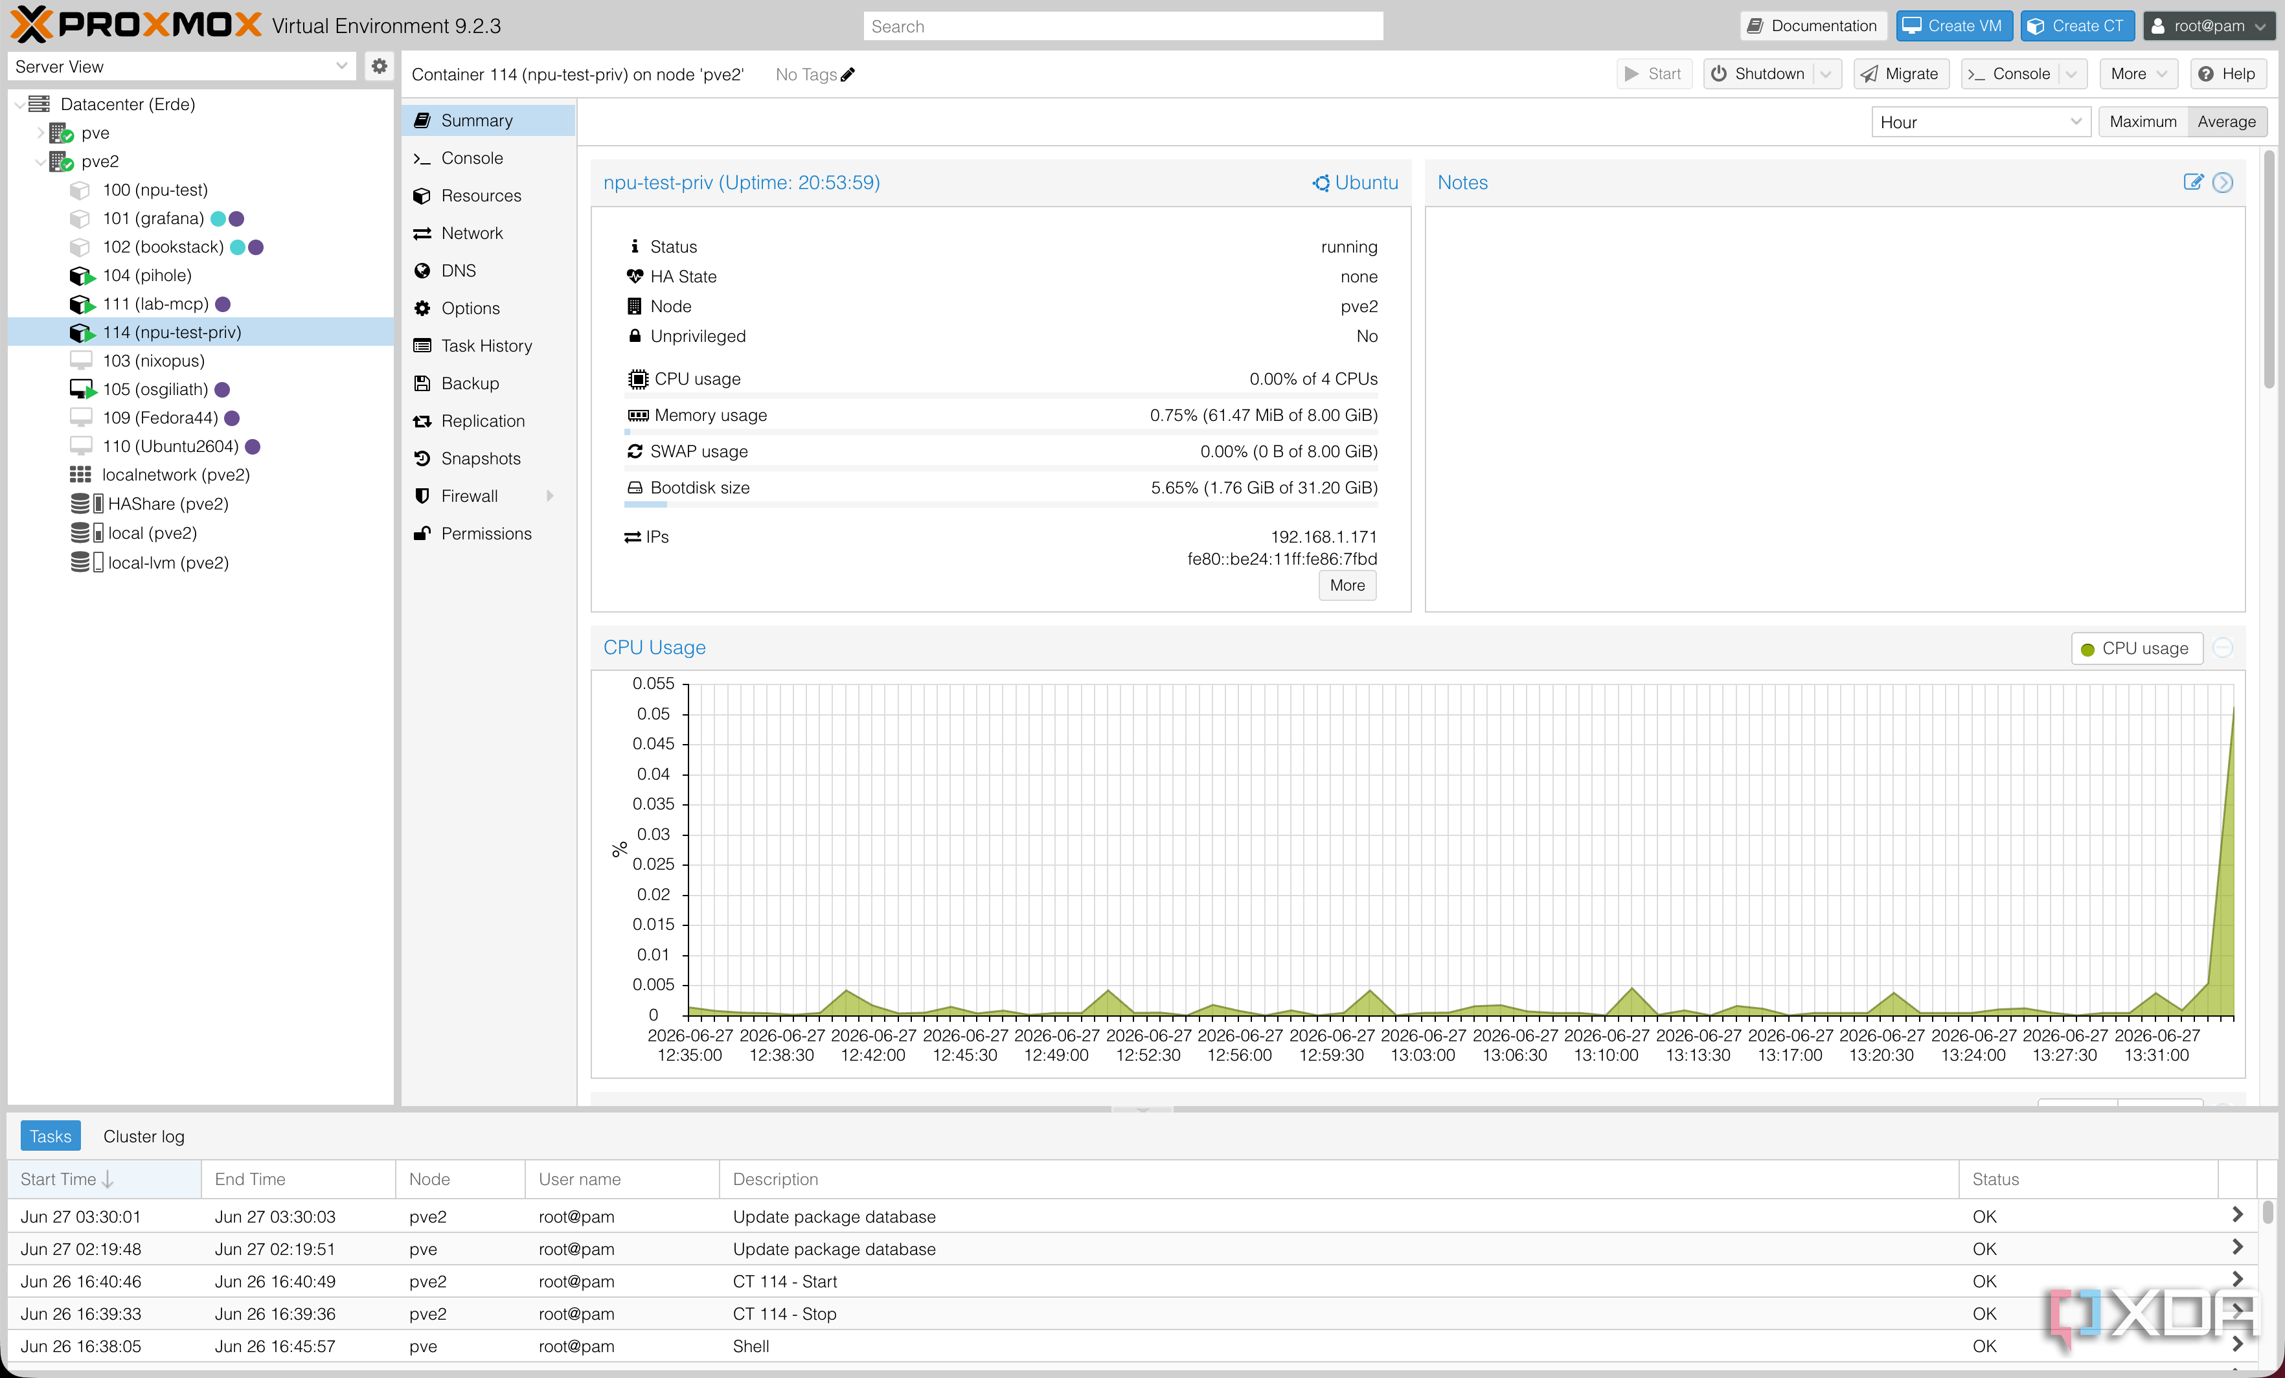Collapse the Datacenter (Erde) tree

[19, 104]
